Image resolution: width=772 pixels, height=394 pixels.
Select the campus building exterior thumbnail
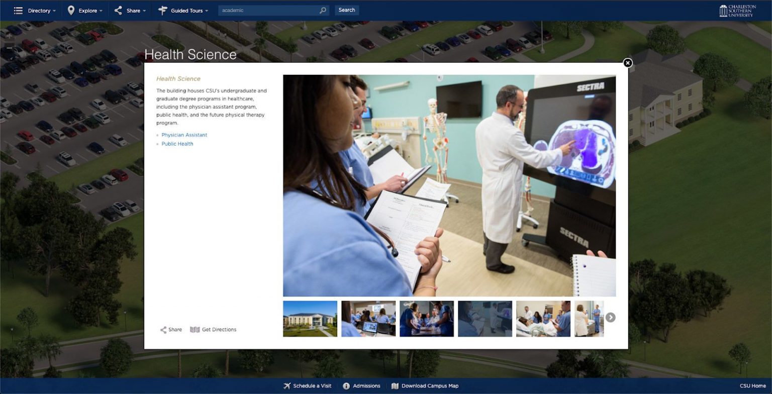[x=310, y=318]
